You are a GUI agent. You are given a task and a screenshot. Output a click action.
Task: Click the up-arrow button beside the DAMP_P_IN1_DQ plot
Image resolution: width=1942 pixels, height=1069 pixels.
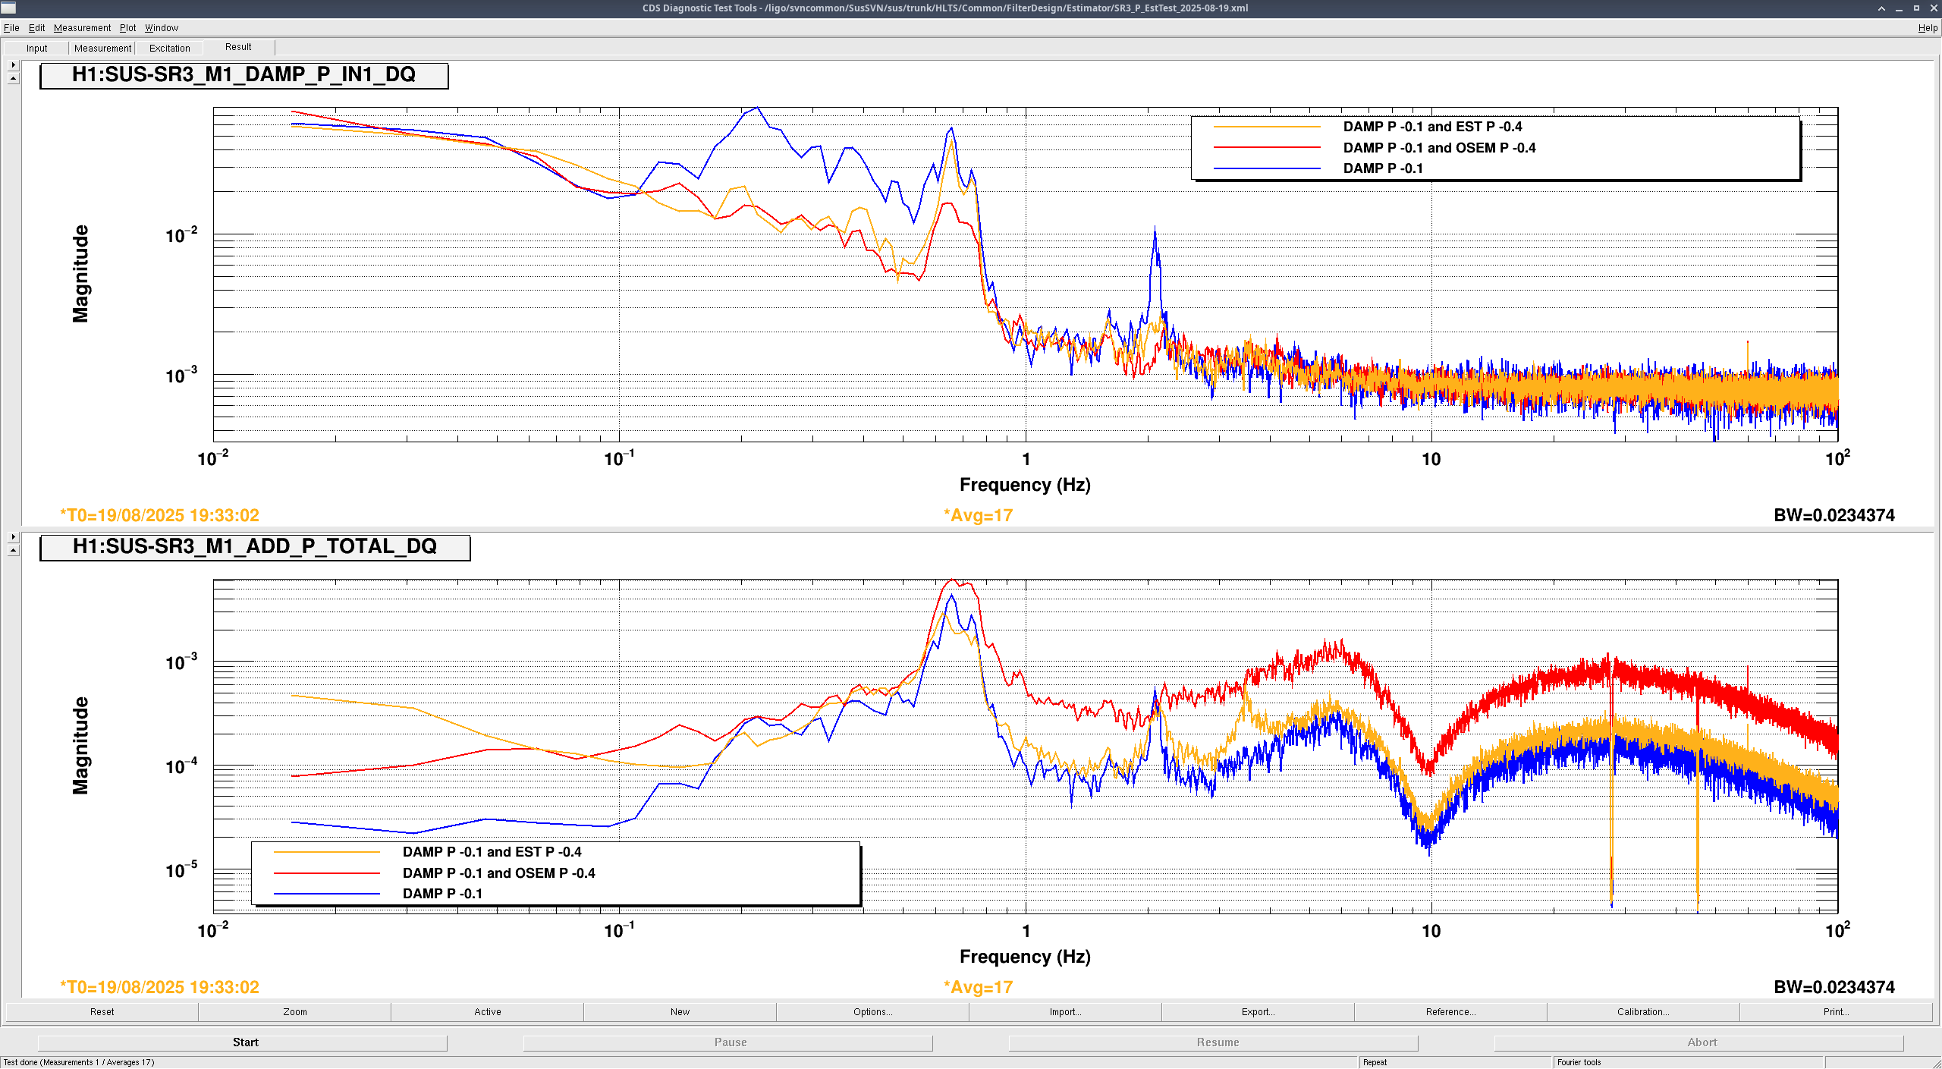tap(13, 78)
